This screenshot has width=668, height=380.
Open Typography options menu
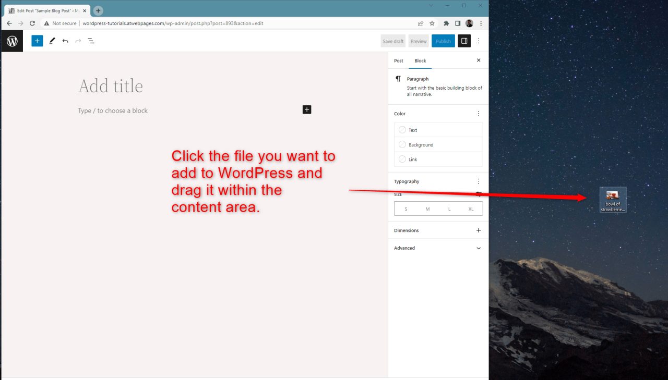[x=479, y=181]
